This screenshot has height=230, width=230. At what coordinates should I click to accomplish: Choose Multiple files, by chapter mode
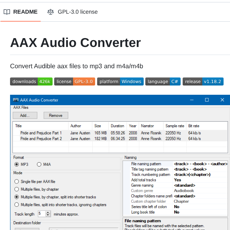pos(16,189)
